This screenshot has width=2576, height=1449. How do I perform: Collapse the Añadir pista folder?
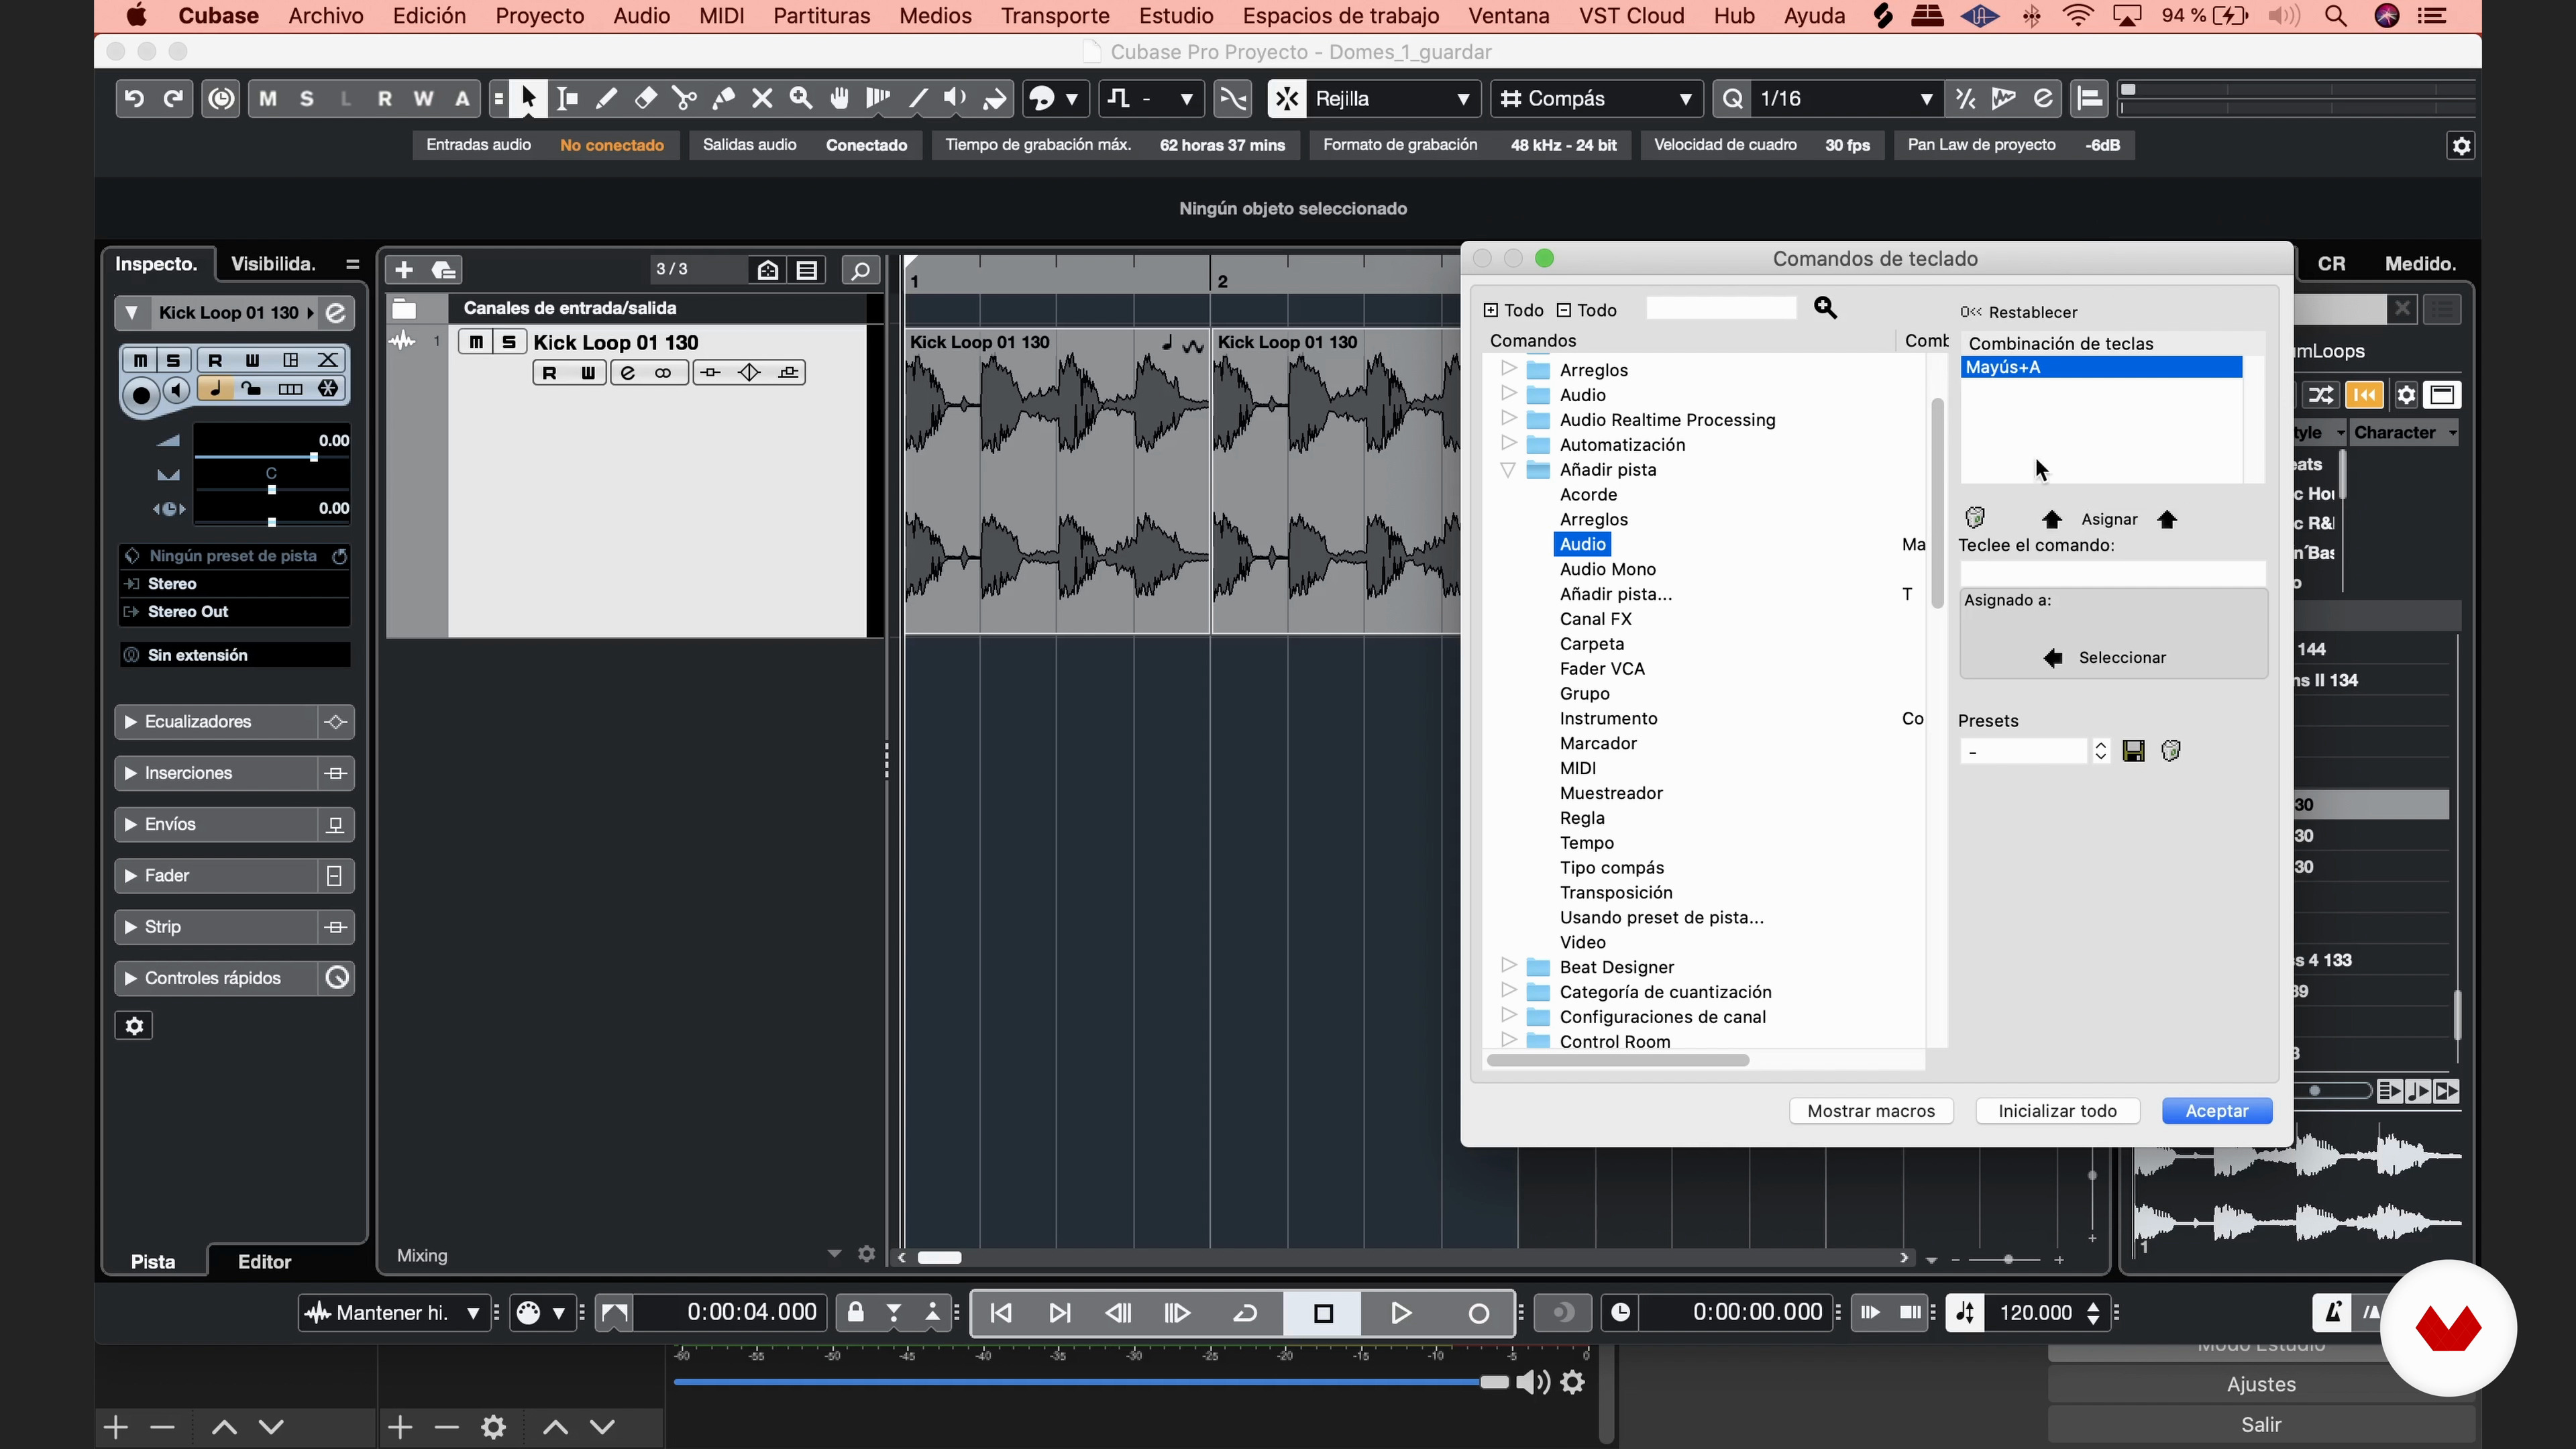[1508, 469]
